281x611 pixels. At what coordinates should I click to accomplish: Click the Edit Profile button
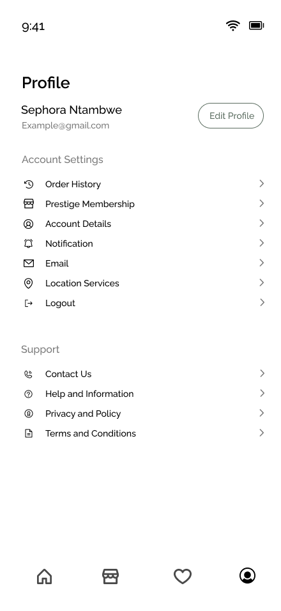[x=231, y=116]
